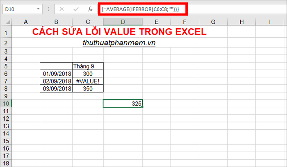Select column D header
The image size is (287, 167).
123,22
